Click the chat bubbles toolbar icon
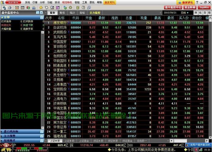This screenshot has height=152, width=212. pyautogui.click(x=89, y=8)
